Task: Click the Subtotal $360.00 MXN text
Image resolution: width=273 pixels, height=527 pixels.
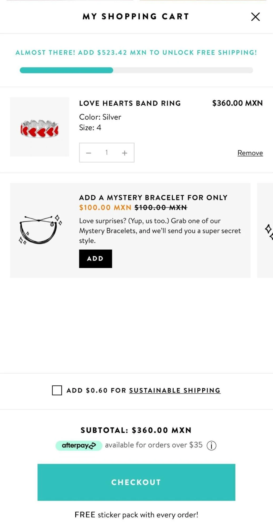Action: click(x=136, y=430)
